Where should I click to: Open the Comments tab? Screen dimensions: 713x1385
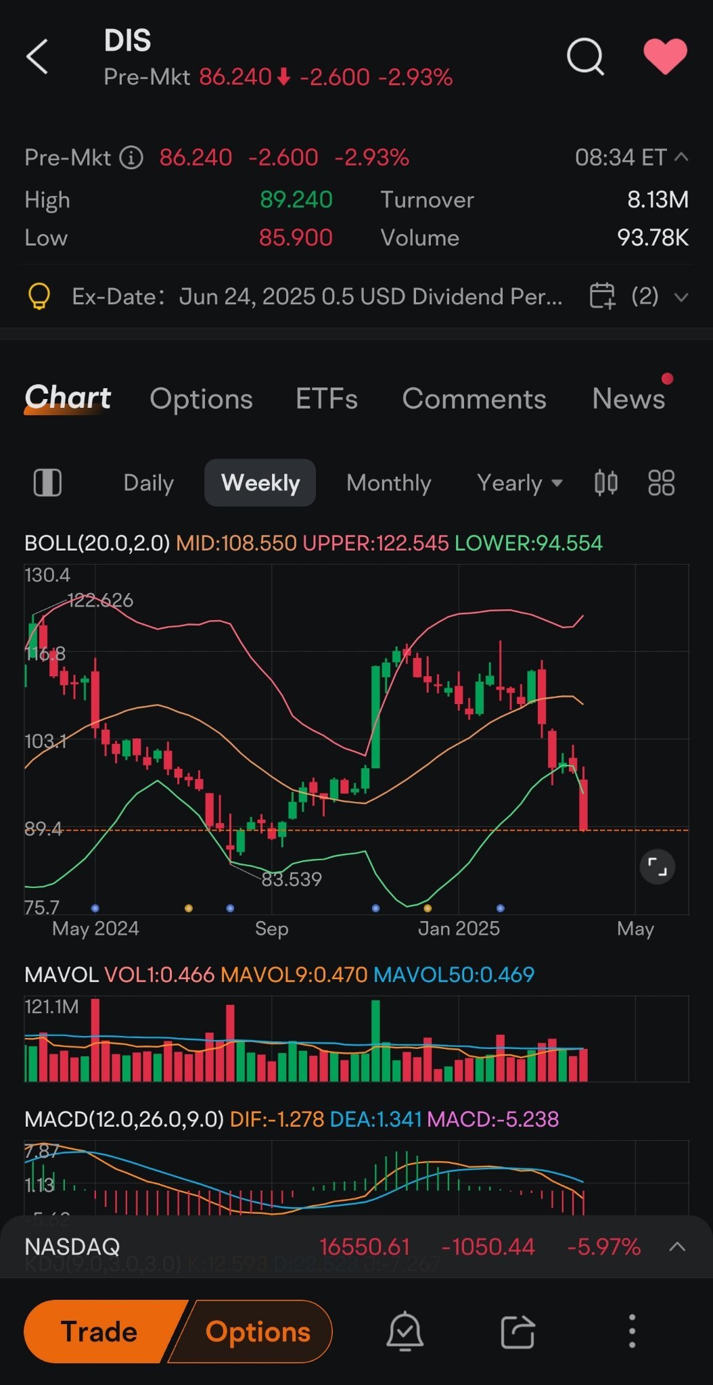point(474,399)
